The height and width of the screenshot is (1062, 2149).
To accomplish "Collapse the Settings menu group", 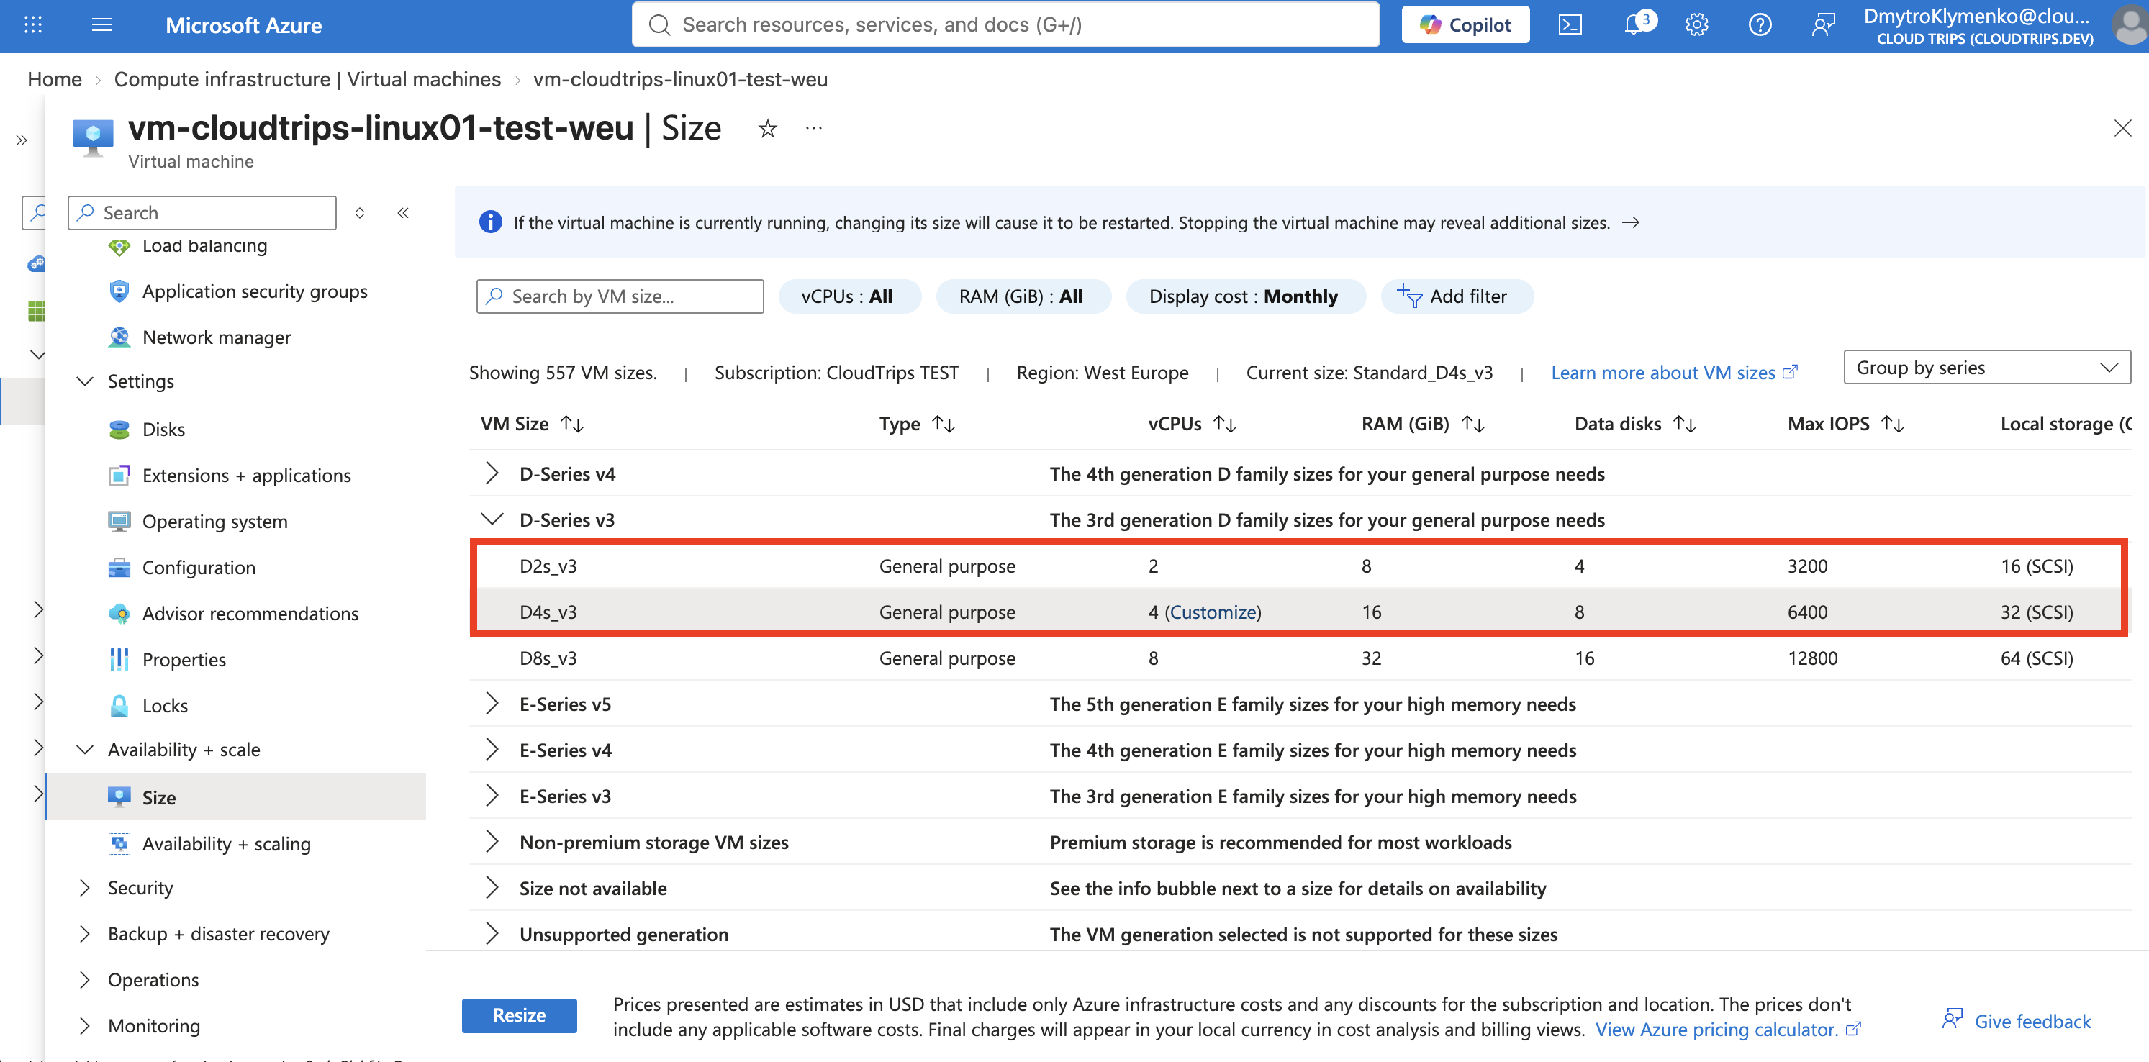I will click(85, 381).
